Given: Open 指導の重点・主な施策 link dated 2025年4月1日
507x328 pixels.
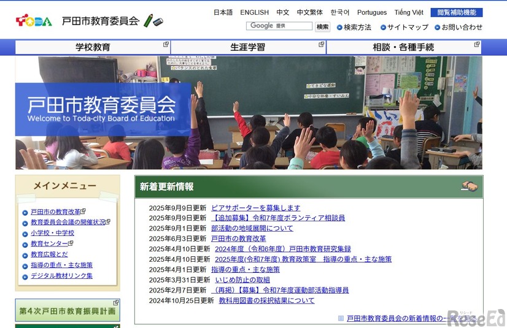Looking at the screenshot, I should click(x=246, y=270).
